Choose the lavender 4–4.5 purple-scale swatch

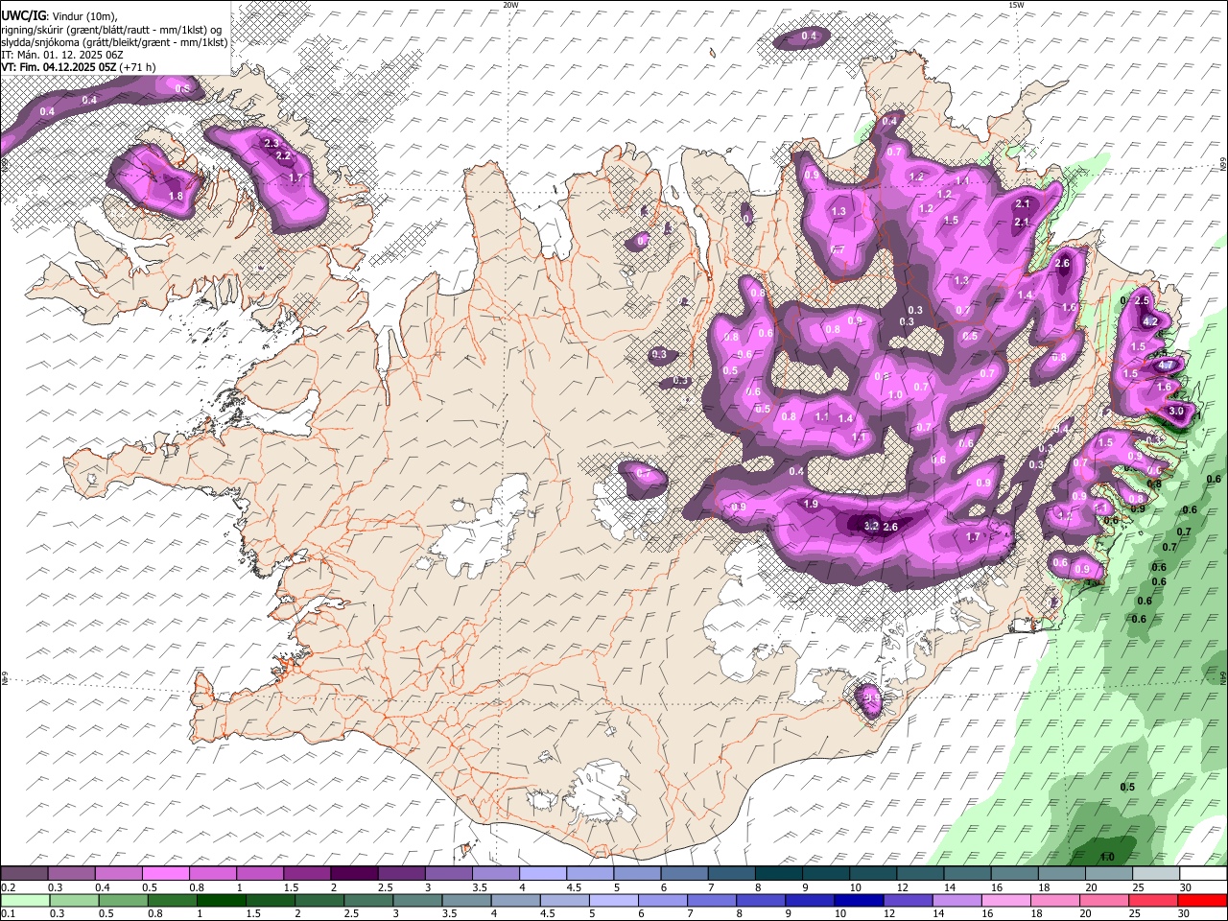point(542,873)
